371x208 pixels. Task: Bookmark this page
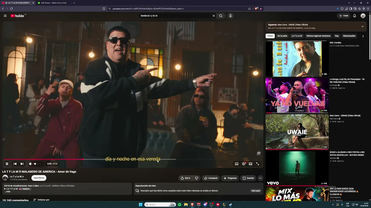(x=104, y=9)
